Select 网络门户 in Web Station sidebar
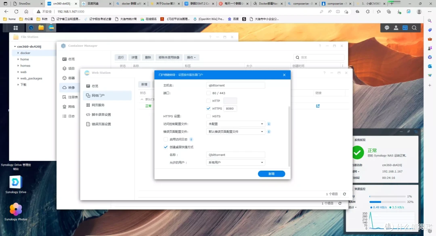This screenshot has height=236, width=436. point(107,95)
